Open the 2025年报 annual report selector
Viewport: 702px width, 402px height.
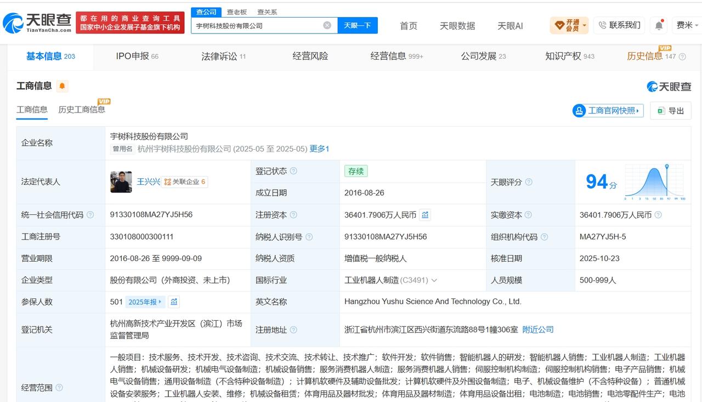(x=144, y=302)
